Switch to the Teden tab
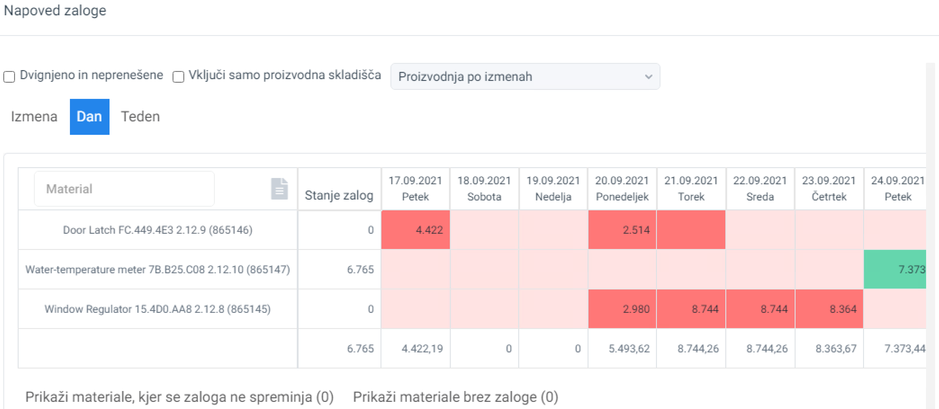The height and width of the screenshot is (409, 939). [140, 117]
